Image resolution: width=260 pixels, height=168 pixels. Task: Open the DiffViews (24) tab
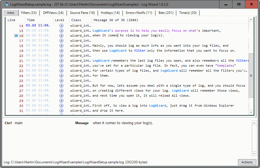[53, 13]
